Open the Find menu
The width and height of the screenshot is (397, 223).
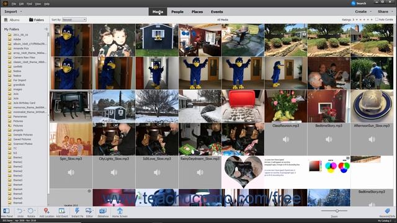(x=29, y=4)
